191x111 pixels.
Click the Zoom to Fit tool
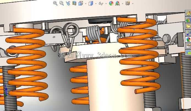55,3
